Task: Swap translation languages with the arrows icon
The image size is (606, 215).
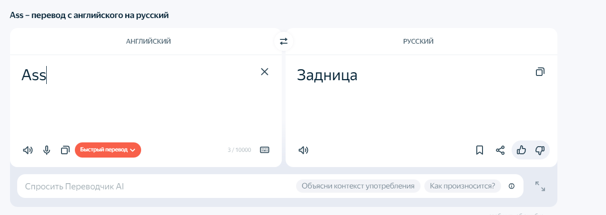Action: [284, 41]
